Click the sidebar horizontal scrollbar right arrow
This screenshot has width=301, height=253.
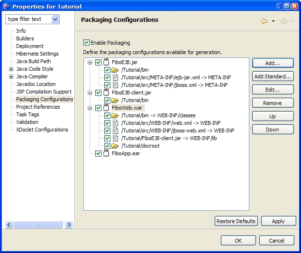(x=69, y=225)
